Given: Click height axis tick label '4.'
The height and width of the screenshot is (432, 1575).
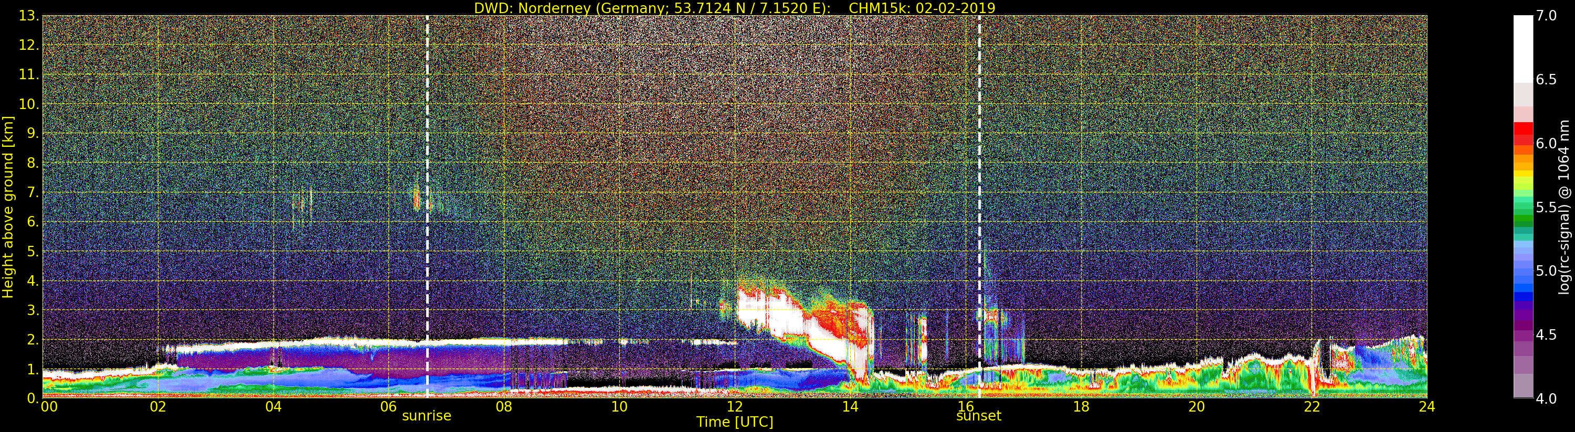Looking at the screenshot, I should click(x=33, y=281).
